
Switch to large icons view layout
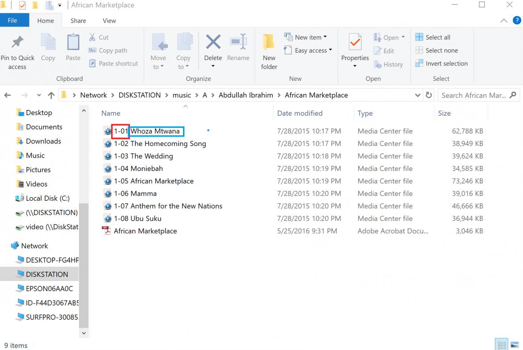coord(515,345)
